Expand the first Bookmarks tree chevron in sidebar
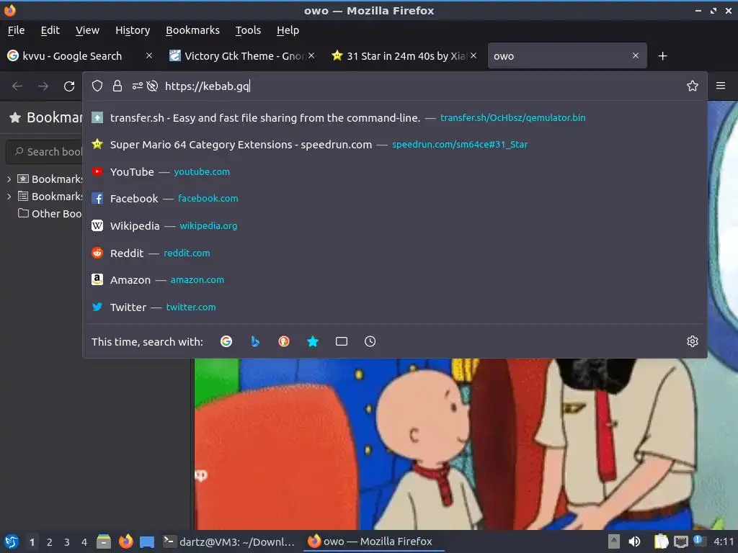 tap(9, 179)
